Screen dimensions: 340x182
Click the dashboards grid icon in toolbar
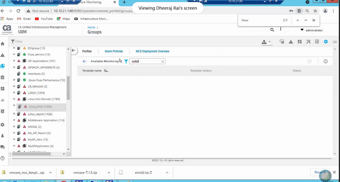[299, 42]
